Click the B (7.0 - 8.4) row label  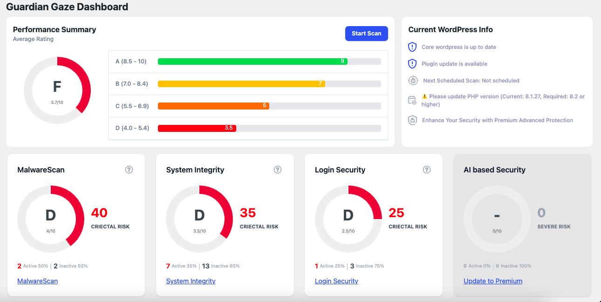132,84
